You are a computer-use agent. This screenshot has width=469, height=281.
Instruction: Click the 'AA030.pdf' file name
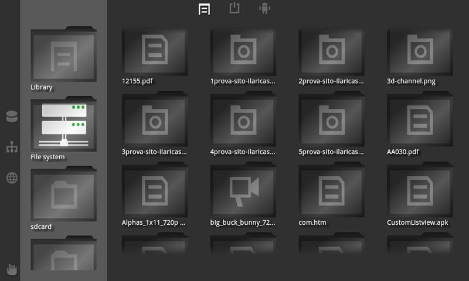[403, 152]
